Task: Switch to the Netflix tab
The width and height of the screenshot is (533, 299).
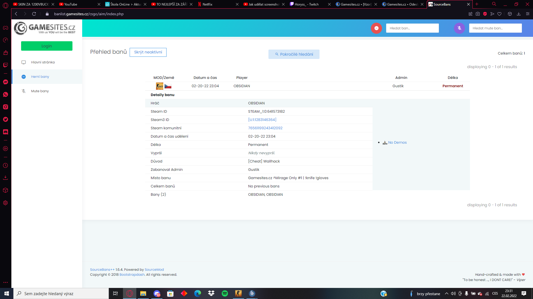Action: [207, 4]
